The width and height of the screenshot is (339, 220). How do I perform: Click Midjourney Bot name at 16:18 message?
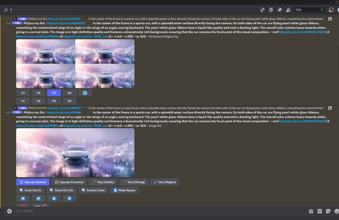(x=34, y=23)
